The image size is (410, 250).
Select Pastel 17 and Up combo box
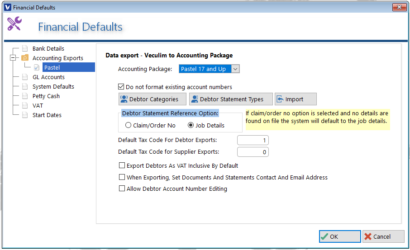209,69
